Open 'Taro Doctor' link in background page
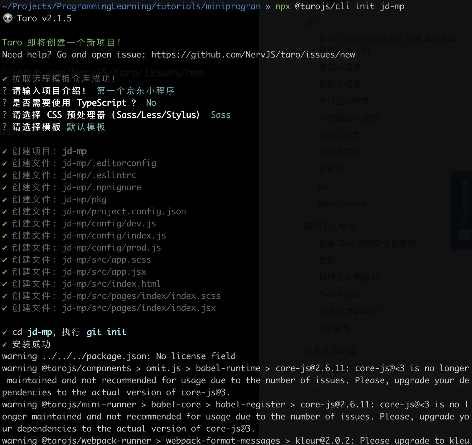472x445 pixels. point(341,295)
